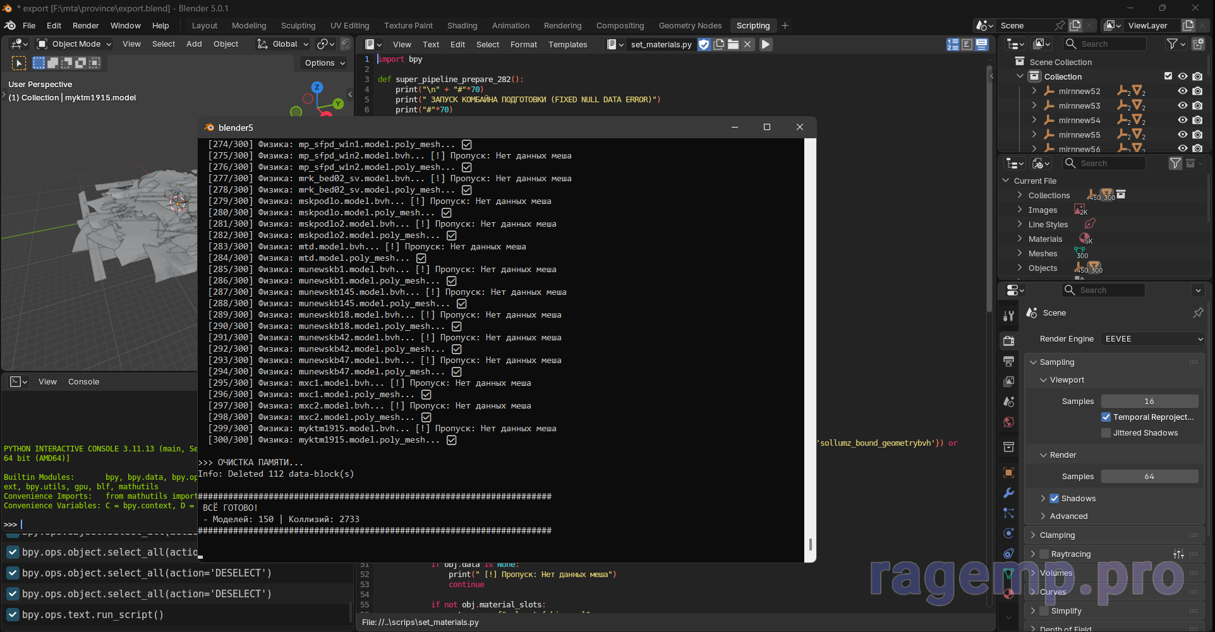Screen dimensions: 1215x632
Task: Open the Templates menu in text editor
Action: point(567,45)
